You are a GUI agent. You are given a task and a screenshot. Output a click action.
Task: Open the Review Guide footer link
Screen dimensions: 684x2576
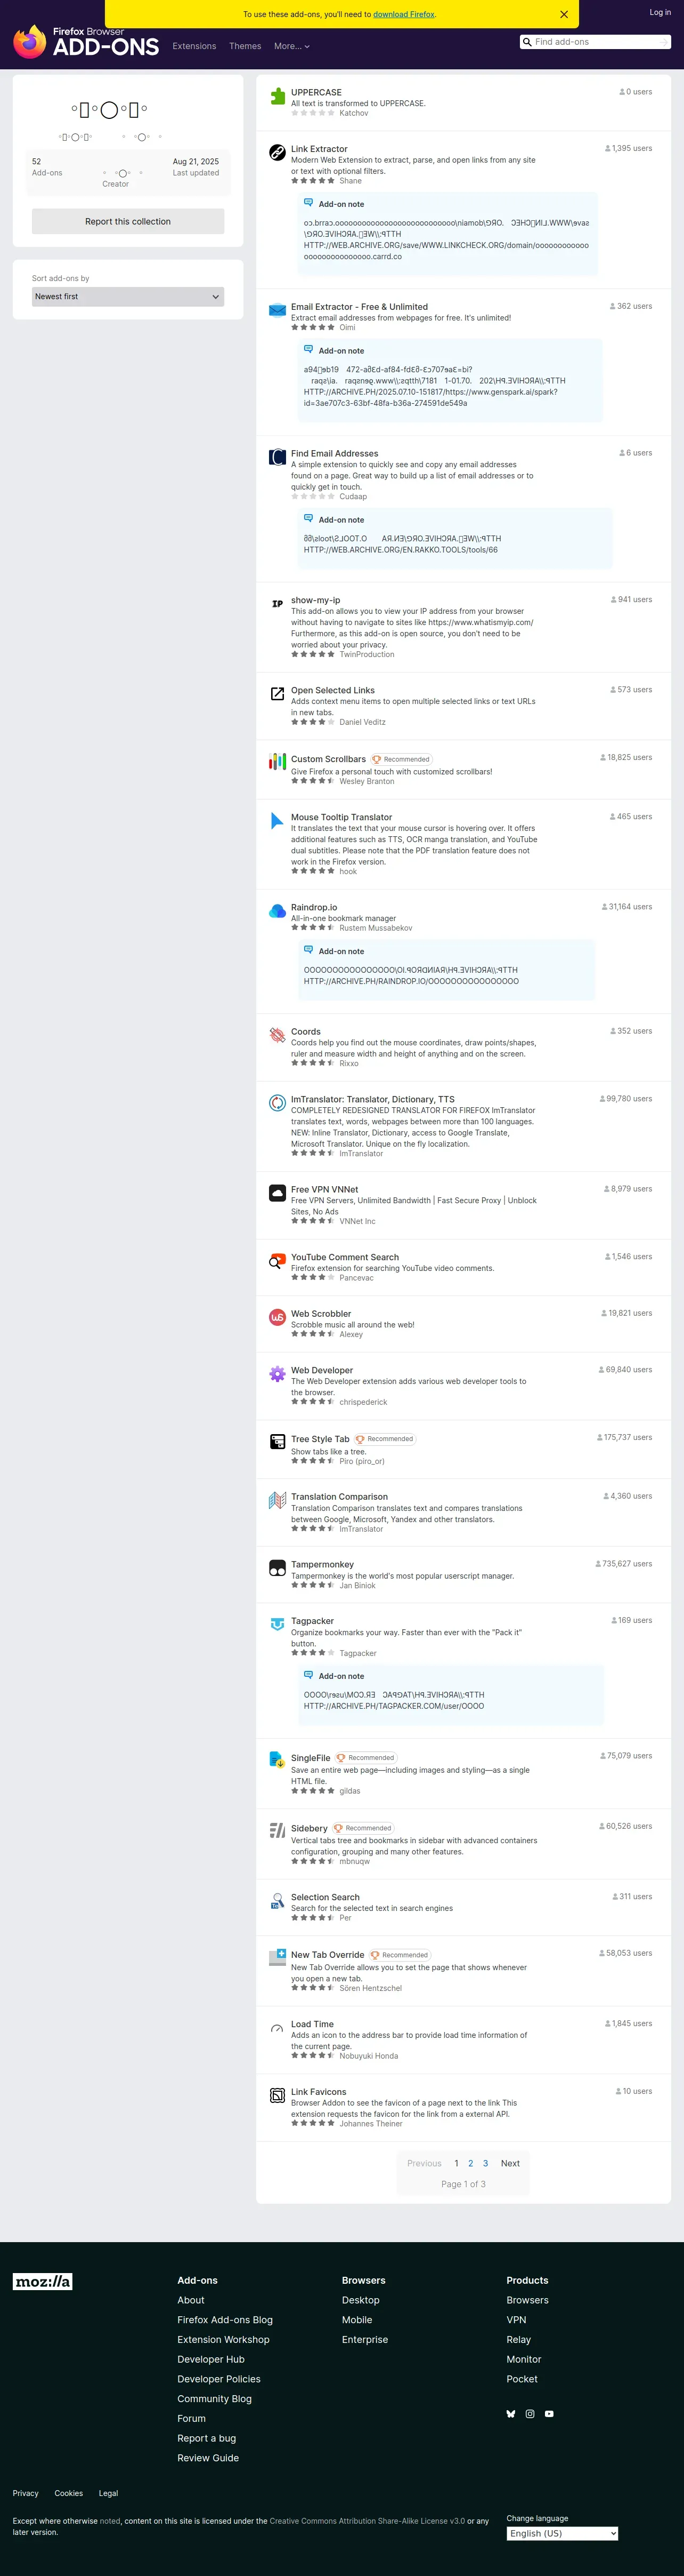click(x=208, y=2458)
